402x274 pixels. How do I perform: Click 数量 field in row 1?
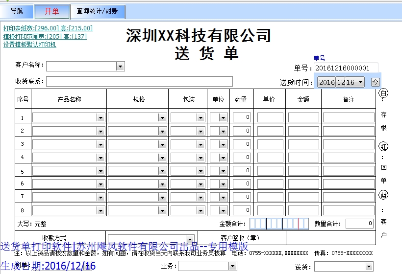(242, 117)
